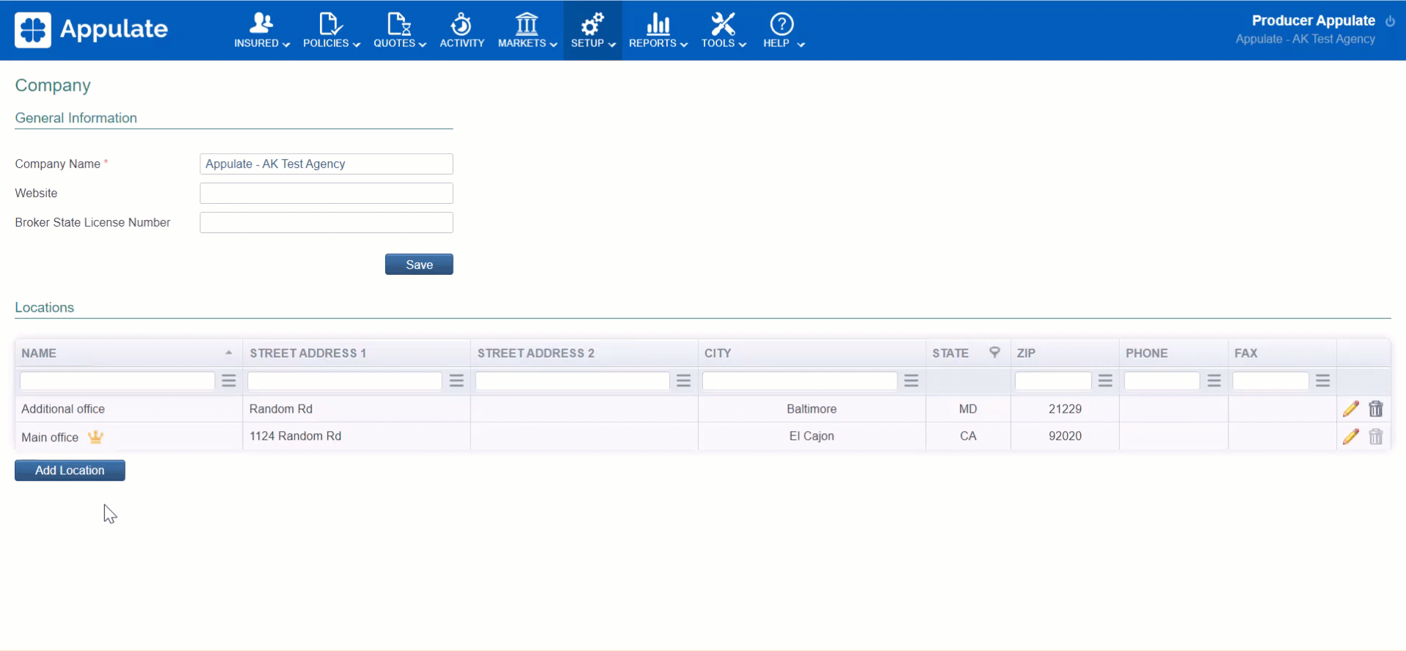This screenshot has height=651, width=1406.
Task: Click the Website input field
Action: coord(326,194)
